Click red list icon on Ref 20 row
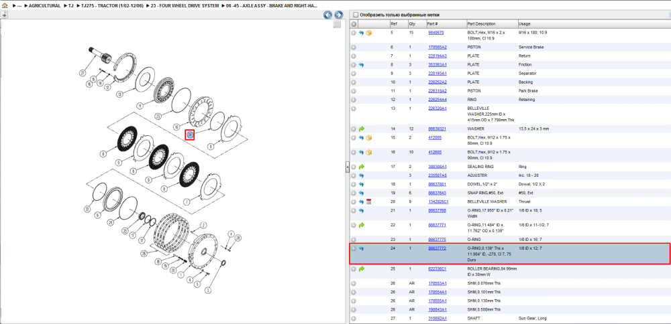Image resolution: width=671 pixels, height=324 pixels. pyautogui.click(x=368, y=201)
